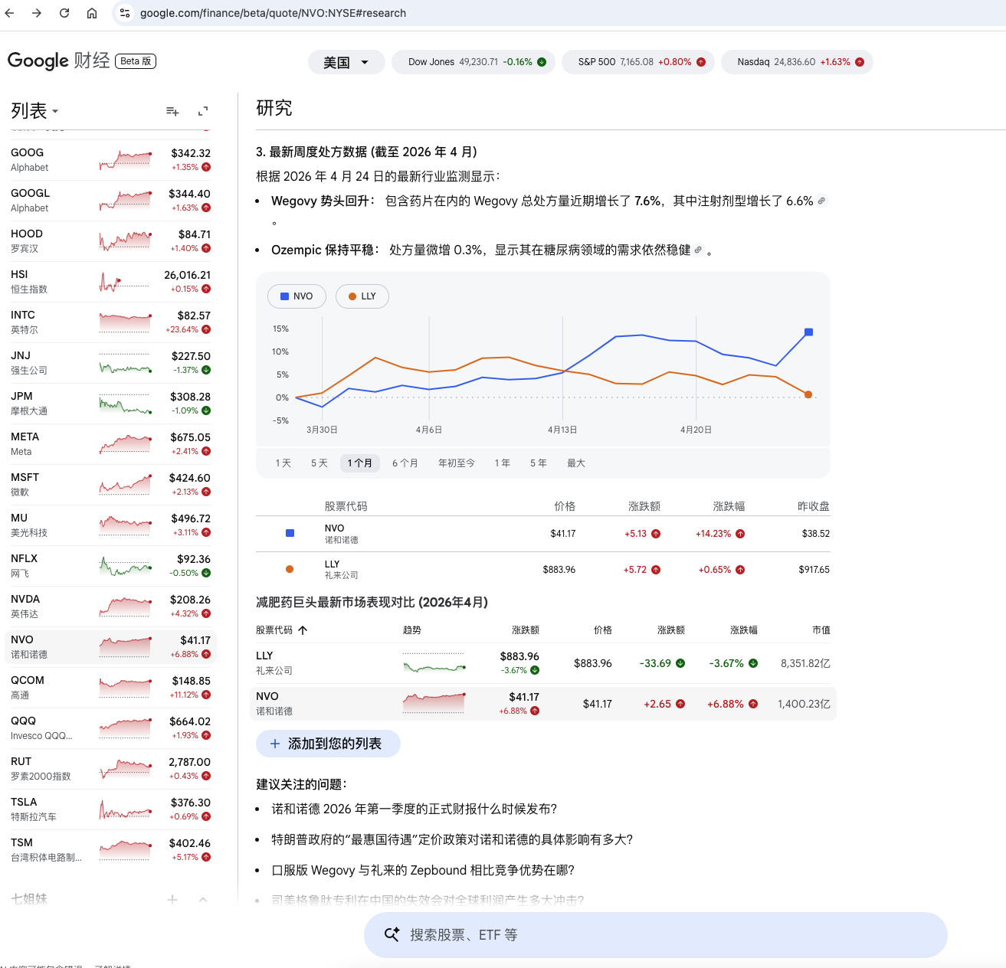Open the JPM 摩根大通 watchlist row

click(x=111, y=404)
